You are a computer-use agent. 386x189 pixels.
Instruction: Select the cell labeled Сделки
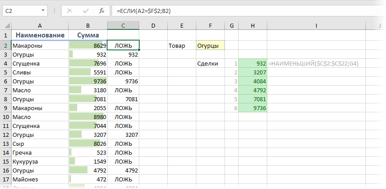(210, 63)
